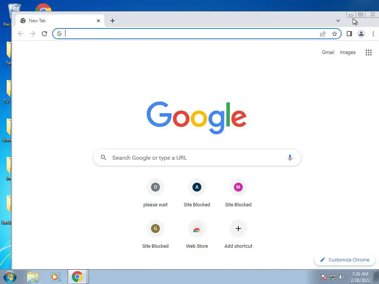Open the side panel icon
This screenshot has width=379, height=284.
click(349, 34)
